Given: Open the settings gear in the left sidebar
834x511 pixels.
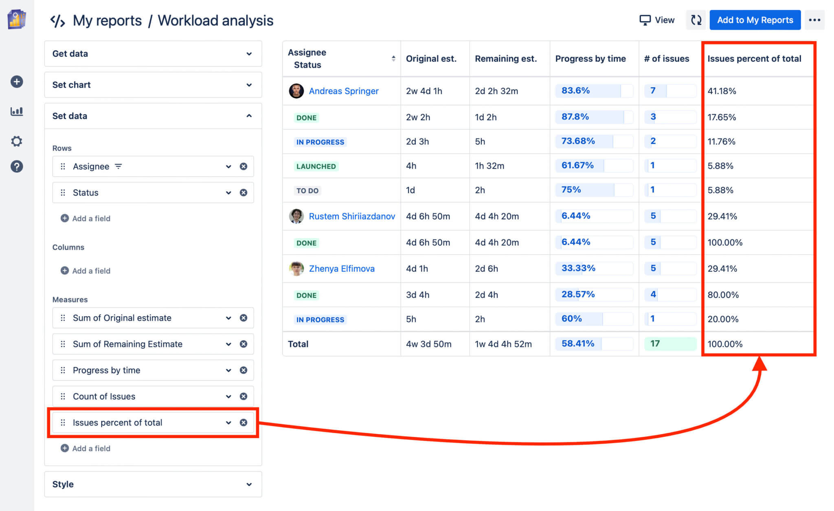Looking at the screenshot, I should point(16,141).
